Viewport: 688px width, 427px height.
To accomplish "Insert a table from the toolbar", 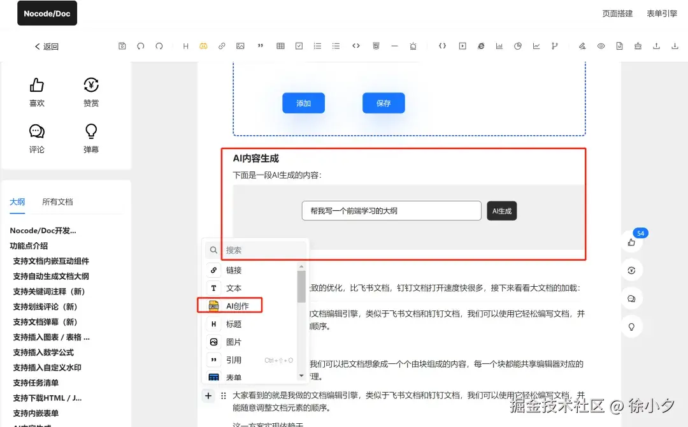I will click(280, 46).
